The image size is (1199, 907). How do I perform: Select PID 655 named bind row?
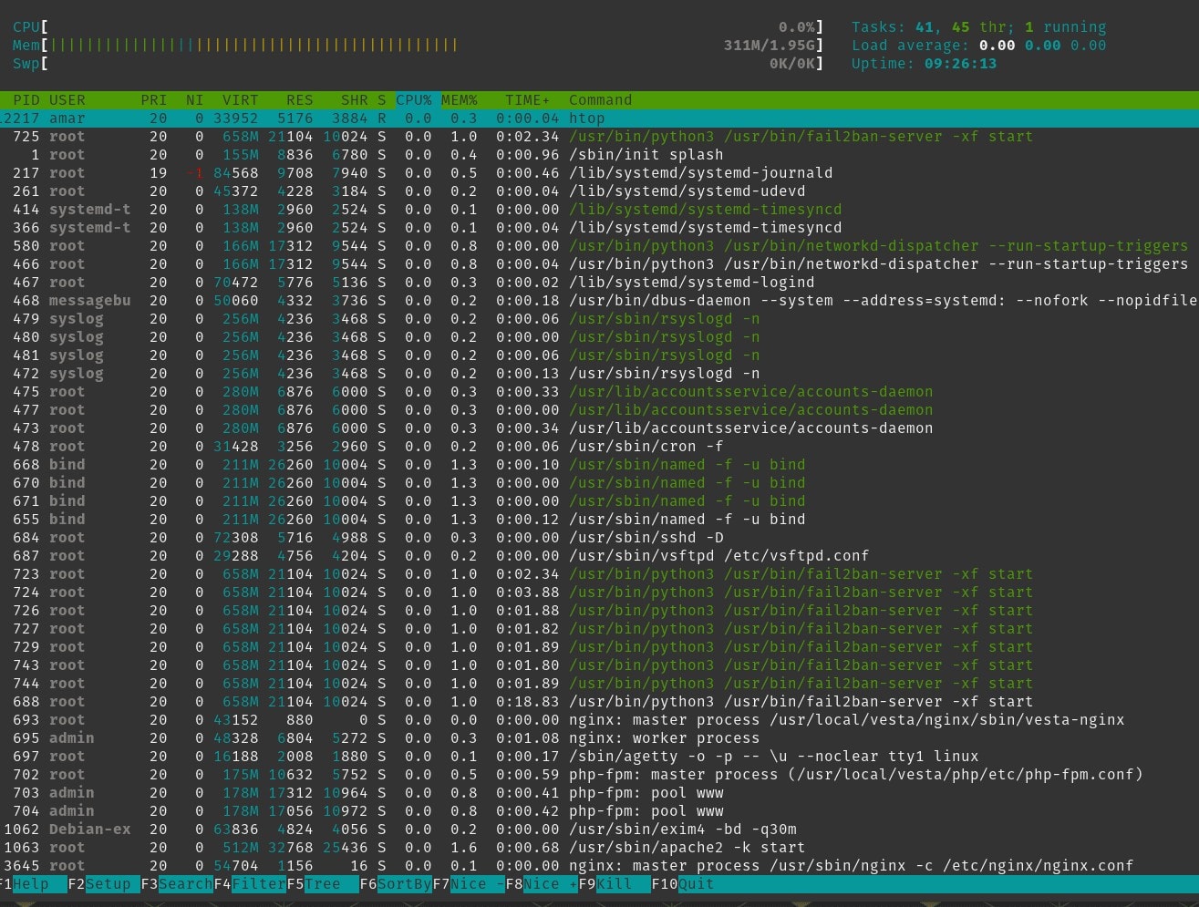click(x=599, y=520)
